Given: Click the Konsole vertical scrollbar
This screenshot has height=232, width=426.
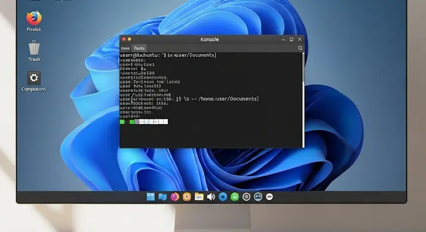Looking at the screenshot, I should [x=303, y=100].
